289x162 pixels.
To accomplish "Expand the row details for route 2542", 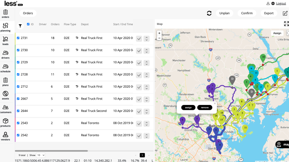I will [x=147, y=136].
